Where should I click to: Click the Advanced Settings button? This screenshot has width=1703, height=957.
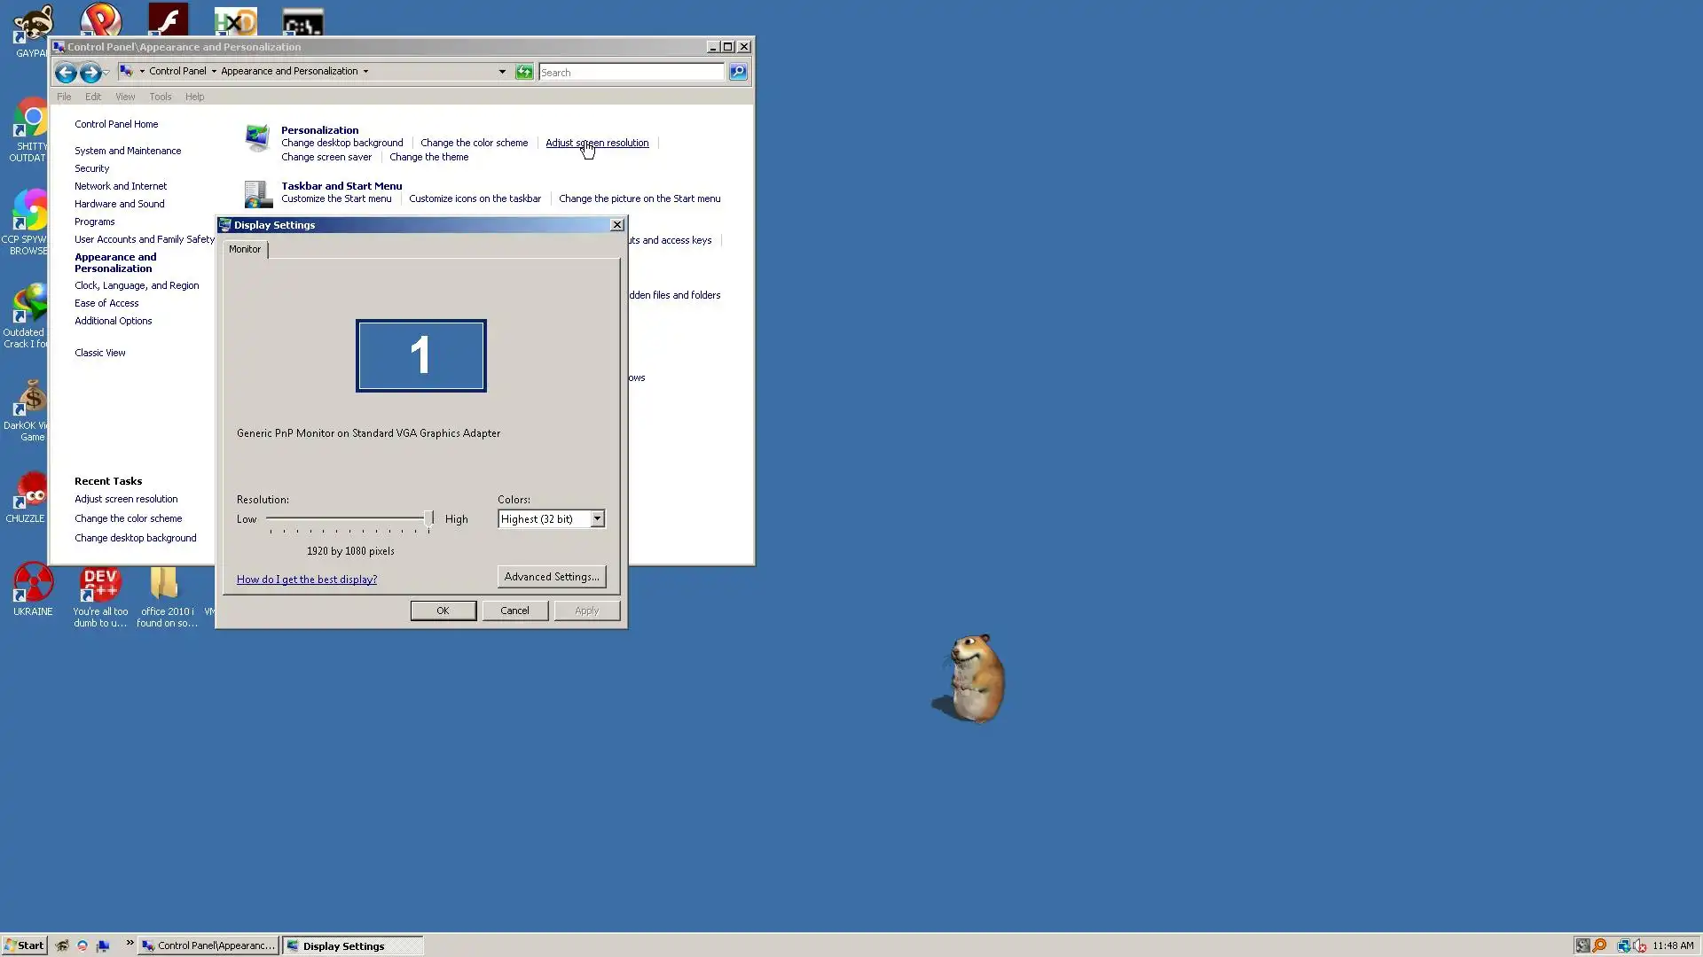click(x=552, y=576)
